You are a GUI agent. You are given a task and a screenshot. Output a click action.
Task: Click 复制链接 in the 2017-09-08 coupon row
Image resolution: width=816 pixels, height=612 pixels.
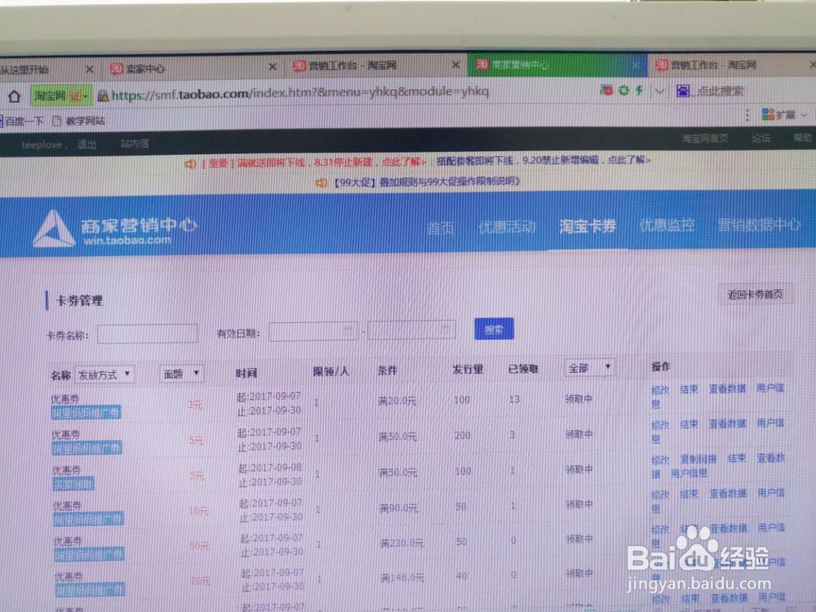tap(698, 459)
